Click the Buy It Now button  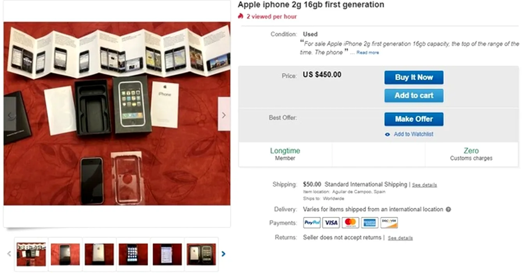point(414,77)
